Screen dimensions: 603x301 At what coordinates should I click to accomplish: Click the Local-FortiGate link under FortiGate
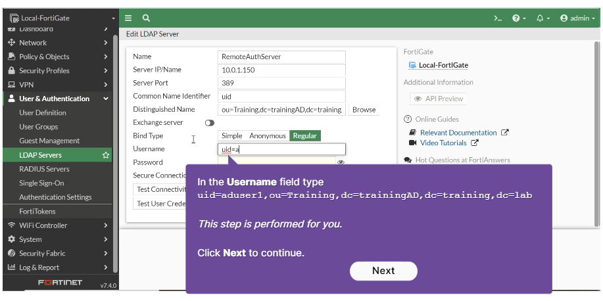[443, 65]
